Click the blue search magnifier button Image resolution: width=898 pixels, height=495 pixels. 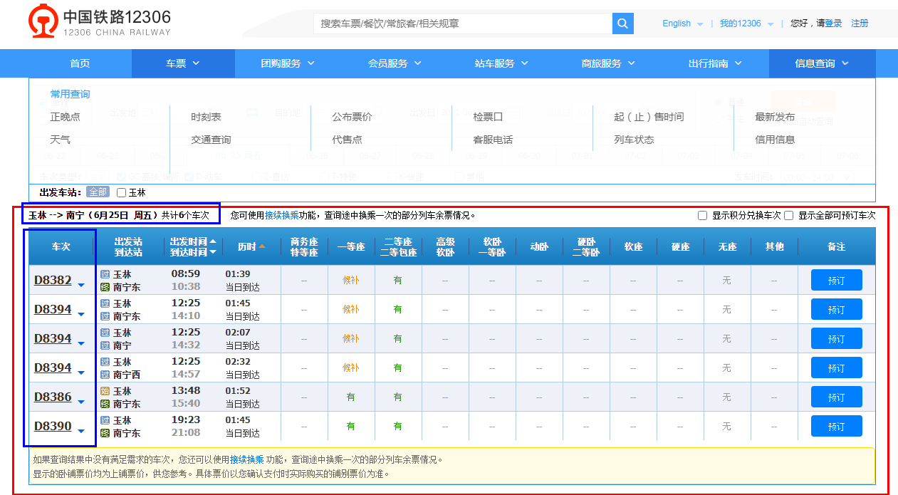coord(622,24)
